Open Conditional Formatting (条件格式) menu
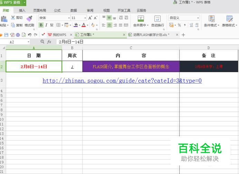Image resolution: width=239 pixels, height=174 pixels. coord(211,21)
